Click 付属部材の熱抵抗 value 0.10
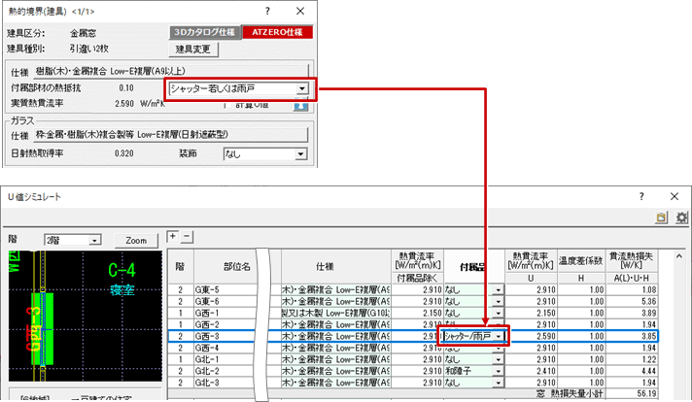The height and width of the screenshot is (402, 692). pos(126,88)
